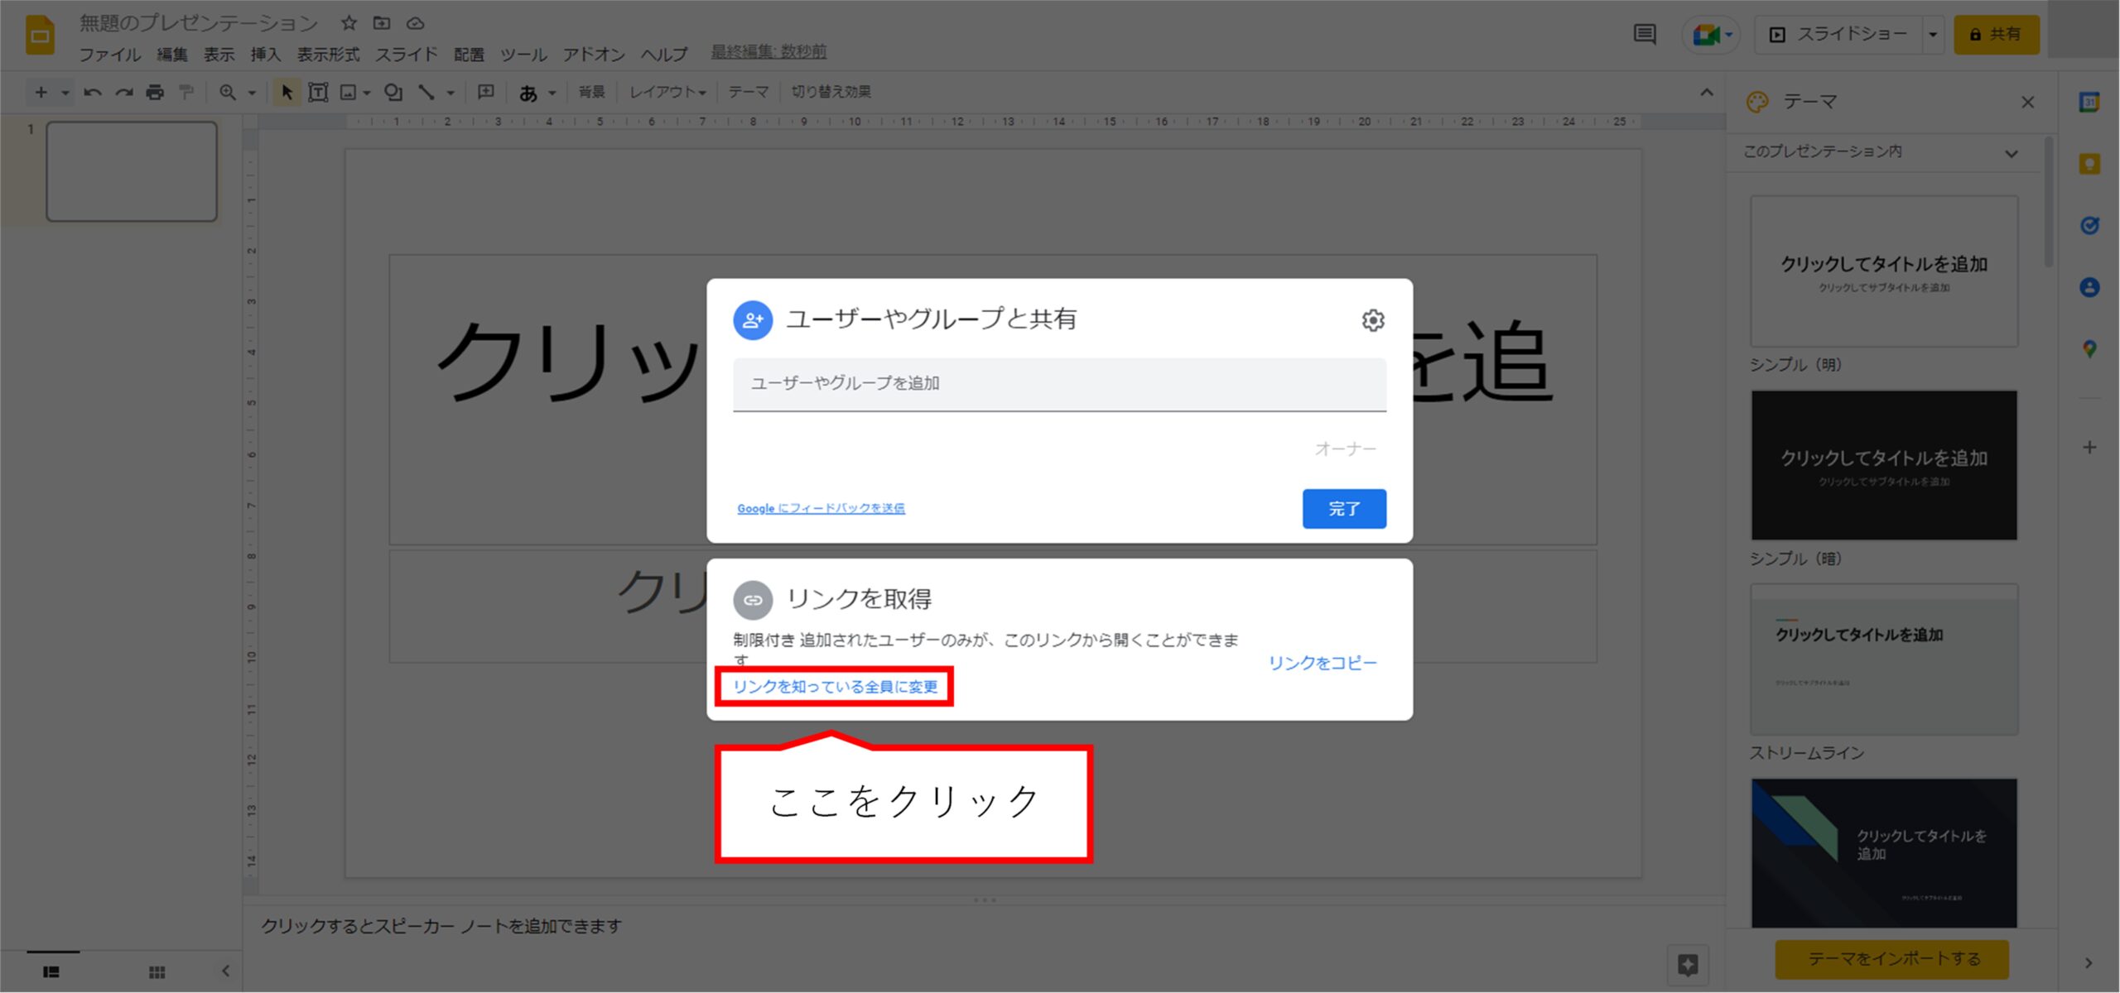Select slide 1 thumbnail in filmstrip
Screen dimensions: 2120x993
[132, 172]
